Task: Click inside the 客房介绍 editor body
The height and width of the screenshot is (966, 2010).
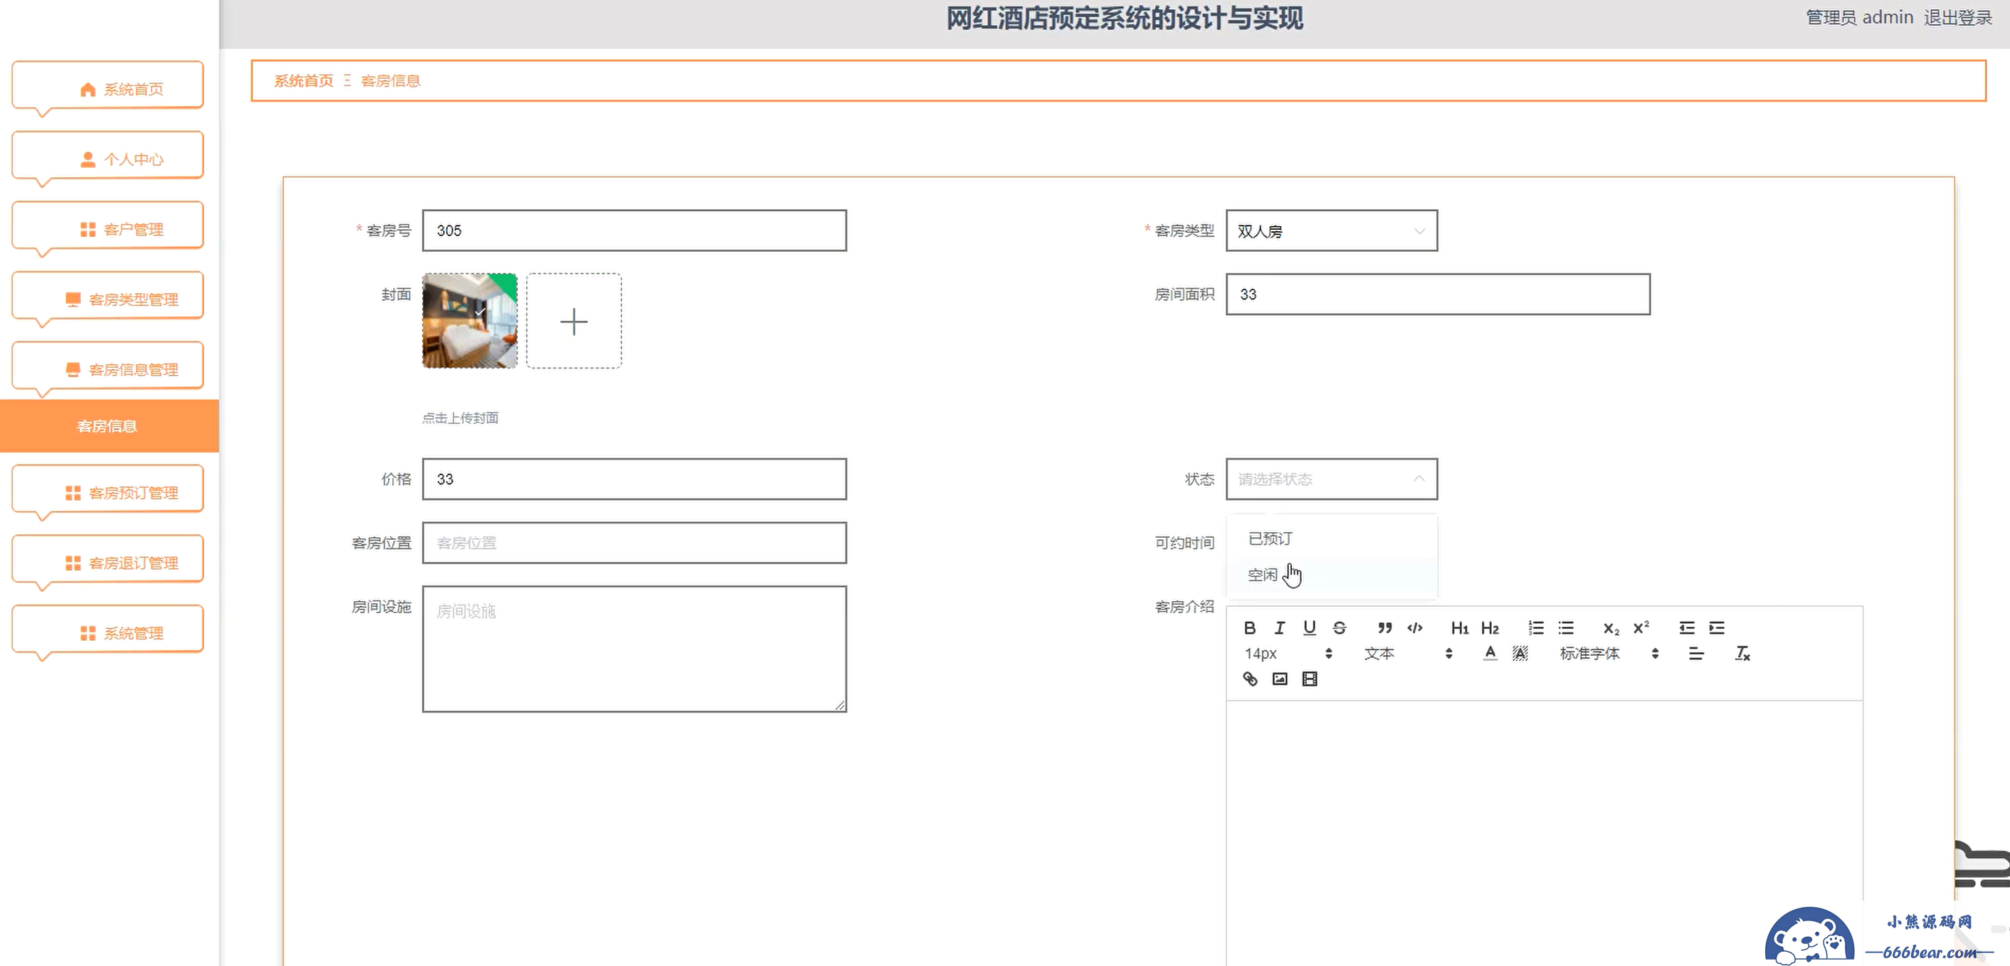Action: 1545,833
